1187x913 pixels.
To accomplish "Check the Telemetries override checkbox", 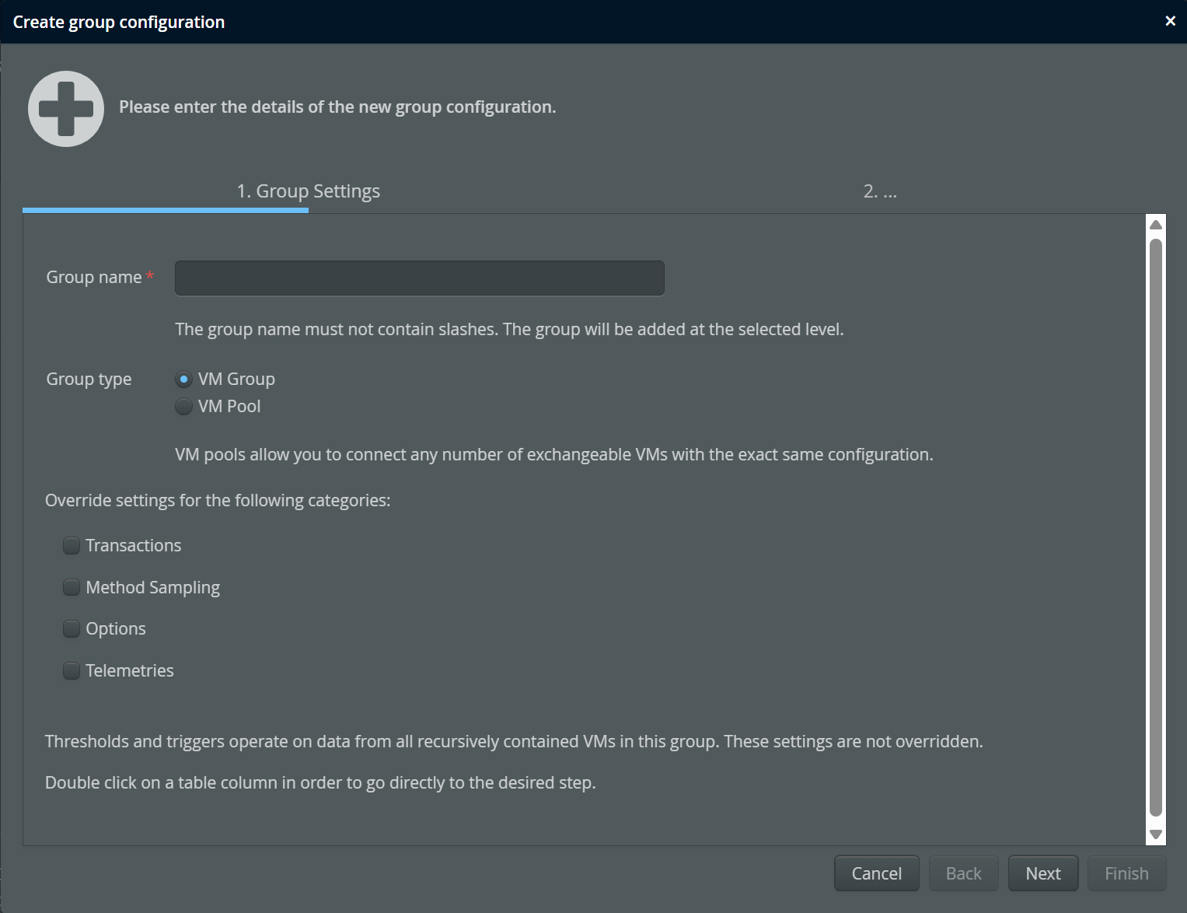I will pyautogui.click(x=72, y=670).
